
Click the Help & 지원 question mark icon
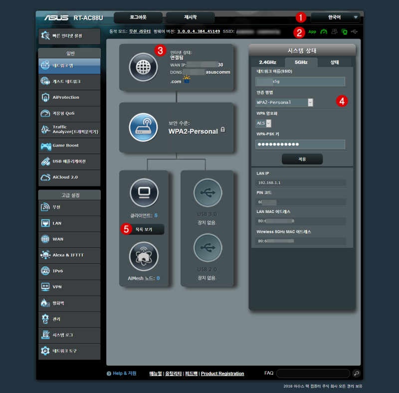tap(109, 374)
